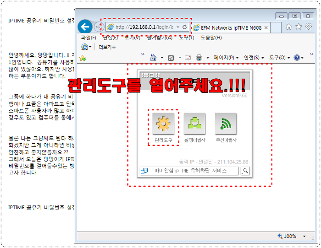Viewport: 321px width, 248px height.
Task: Click the browser forward arrow button
Action: coord(99,27)
